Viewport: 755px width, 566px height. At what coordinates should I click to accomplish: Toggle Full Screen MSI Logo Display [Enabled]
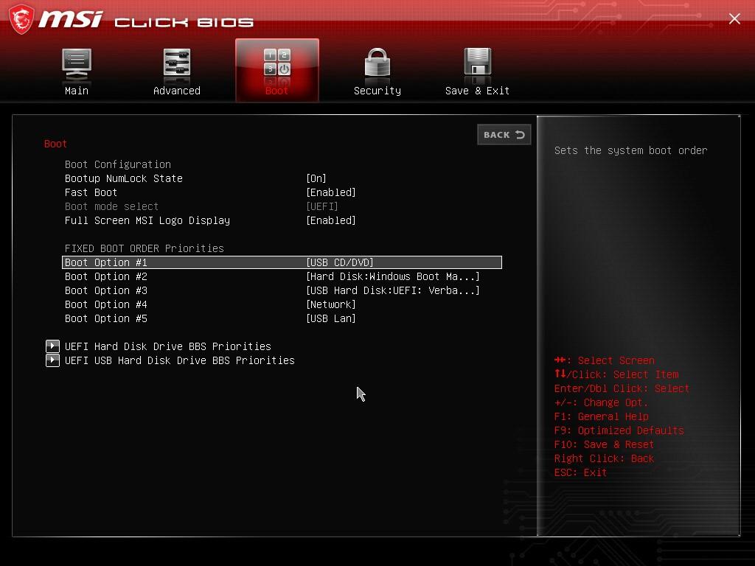point(331,220)
